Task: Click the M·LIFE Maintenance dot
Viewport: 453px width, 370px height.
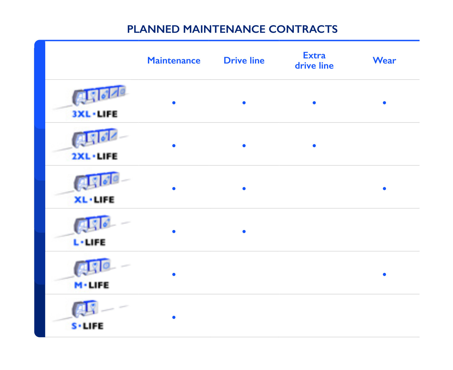Action: click(x=174, y=275)
